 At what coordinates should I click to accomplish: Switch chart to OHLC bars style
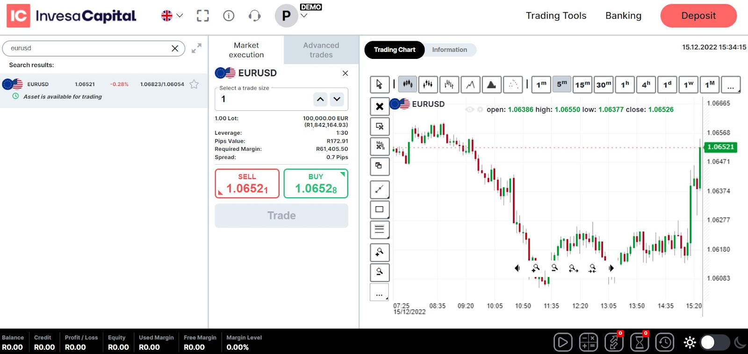tap(449, 84)
